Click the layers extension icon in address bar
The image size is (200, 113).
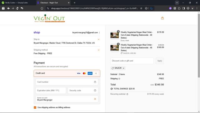coord(146,8)
